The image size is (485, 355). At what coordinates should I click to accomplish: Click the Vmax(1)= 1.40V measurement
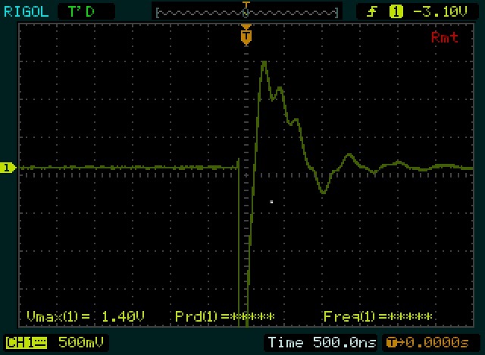[x=86, y=316]
